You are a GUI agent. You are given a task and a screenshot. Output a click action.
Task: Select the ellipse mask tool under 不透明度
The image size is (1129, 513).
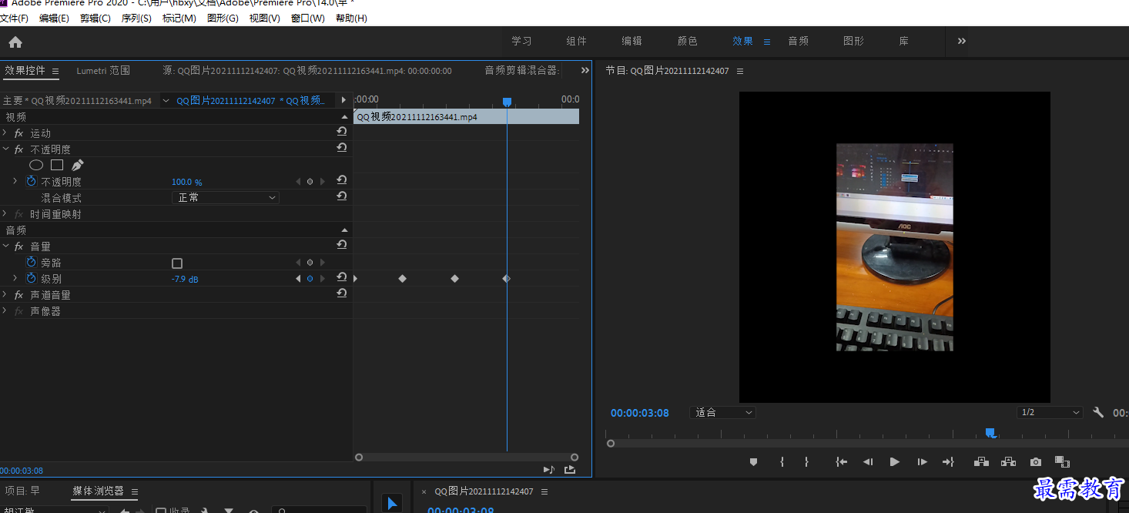coord(36,165)
